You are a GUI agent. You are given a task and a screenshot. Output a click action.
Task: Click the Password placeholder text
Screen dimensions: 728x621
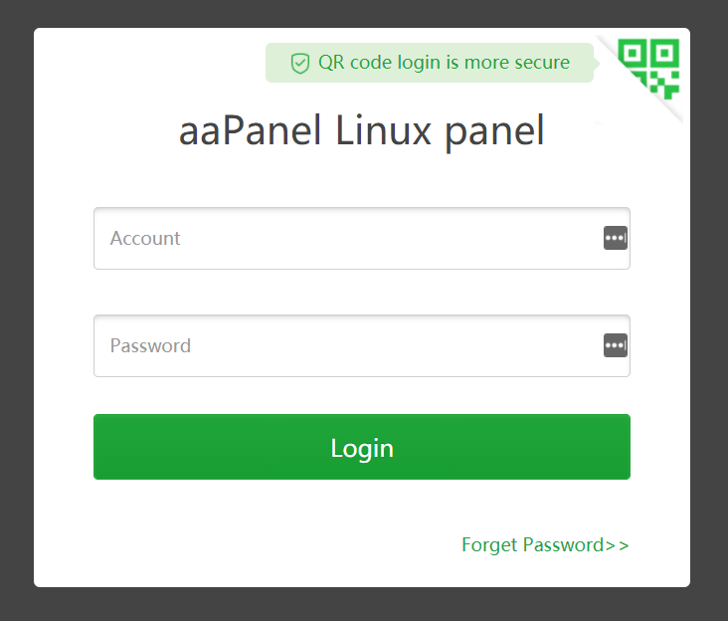point(150,345)
